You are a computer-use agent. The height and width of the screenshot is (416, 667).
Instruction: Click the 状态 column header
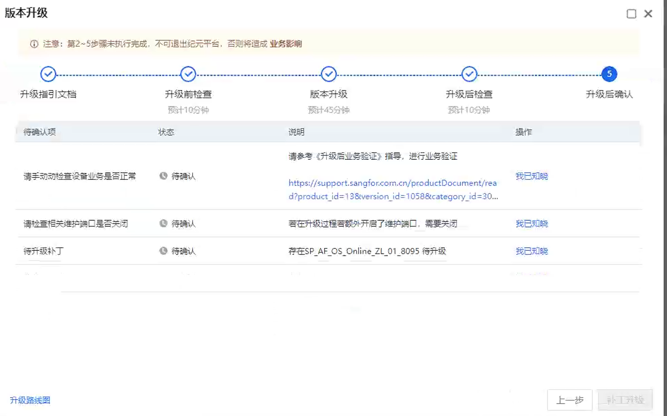click(166, 132)
